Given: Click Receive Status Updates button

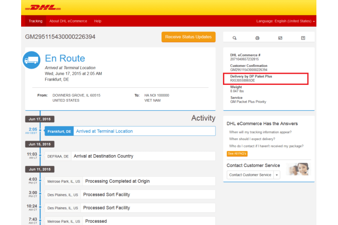Looking at the screenshot, I should point(188,37).
